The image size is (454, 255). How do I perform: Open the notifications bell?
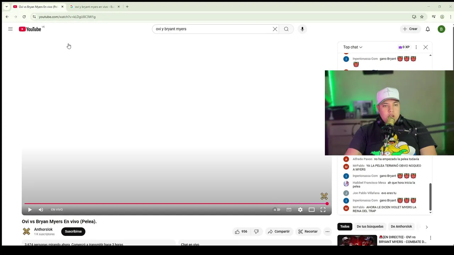428,29
